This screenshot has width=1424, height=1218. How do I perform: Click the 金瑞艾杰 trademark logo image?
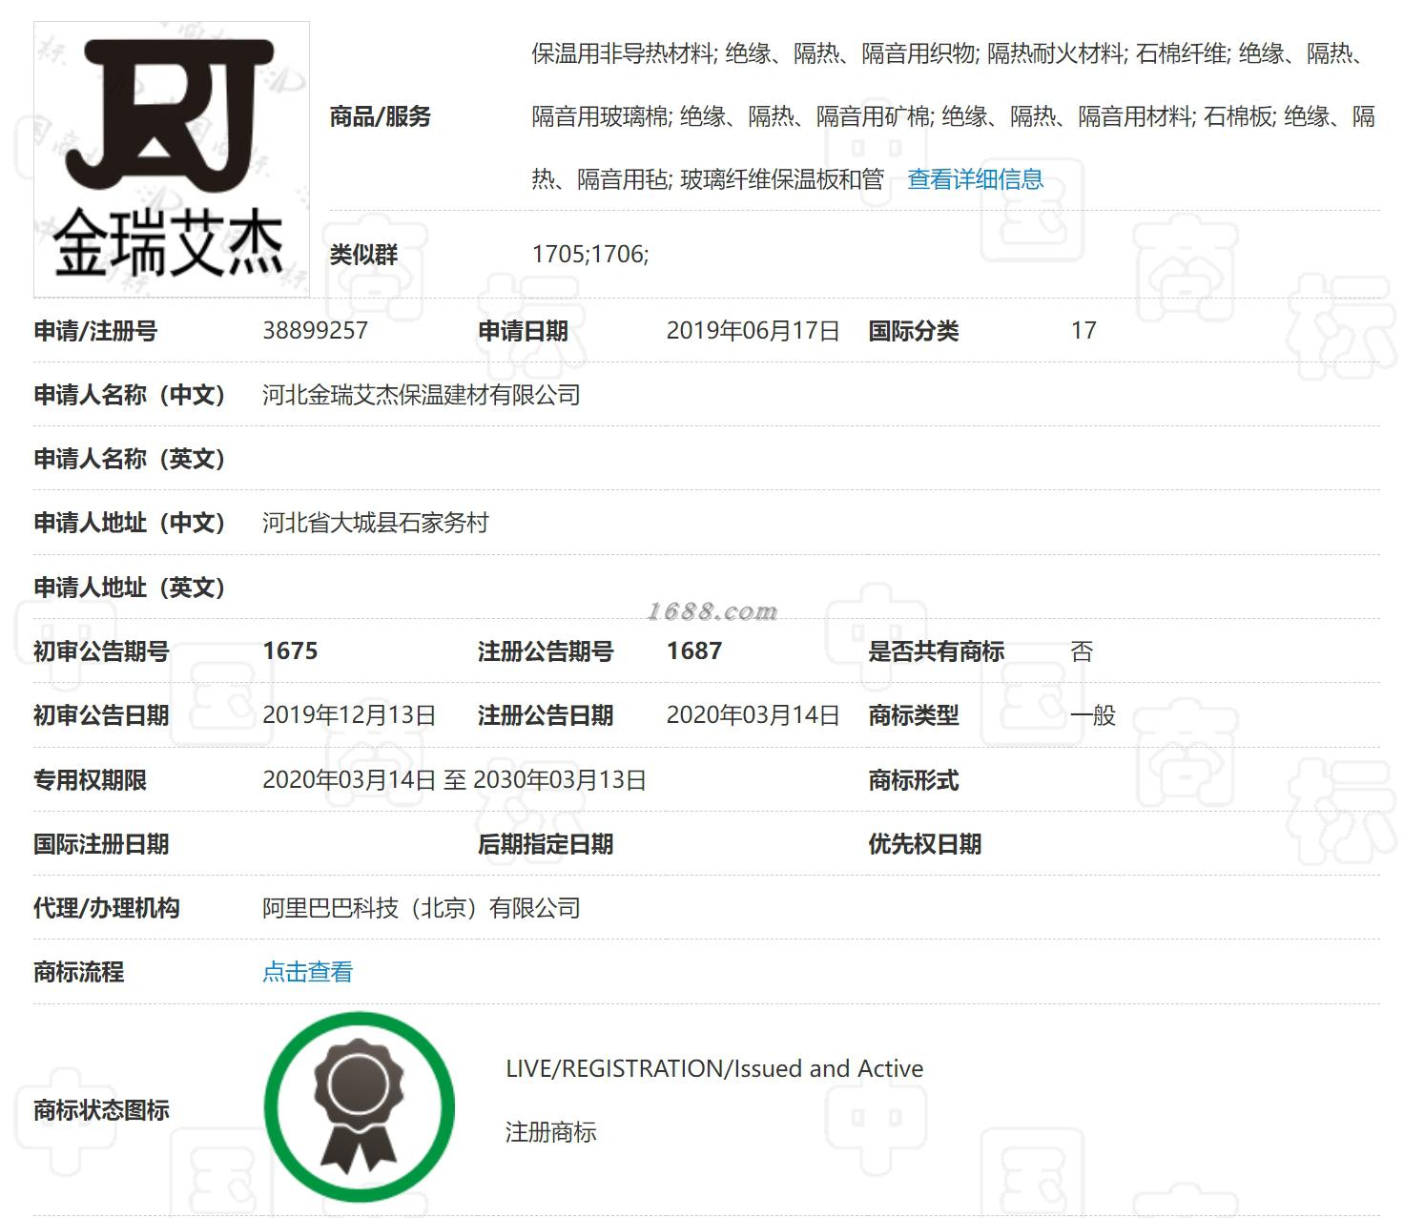(172, 159)
